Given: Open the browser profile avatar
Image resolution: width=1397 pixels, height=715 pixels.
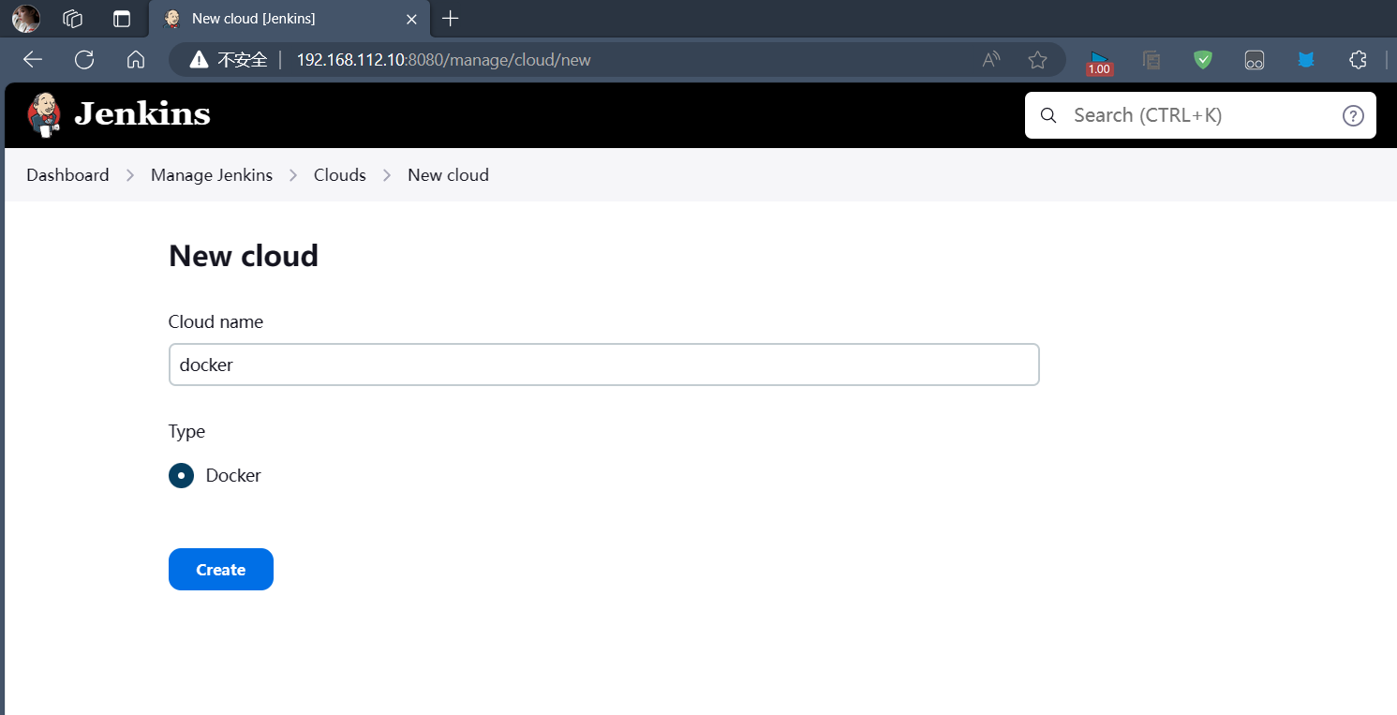Looking at the screenshot, I should coord(25,19).
